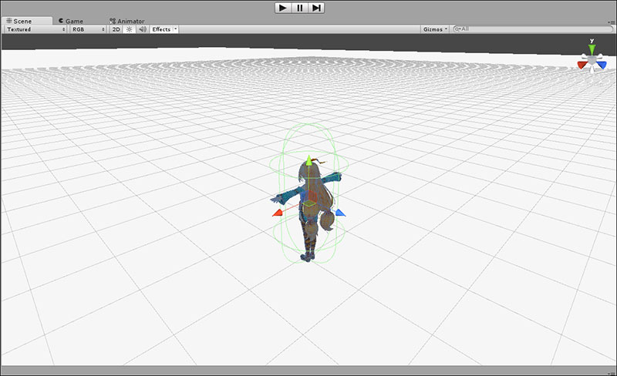Toggle scene audio with the speaker icon

[143, 29]
